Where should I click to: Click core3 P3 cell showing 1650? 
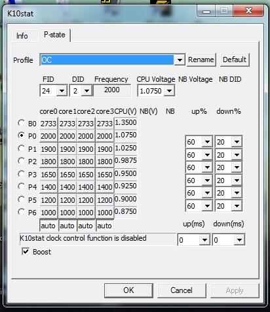click(105, 175)
